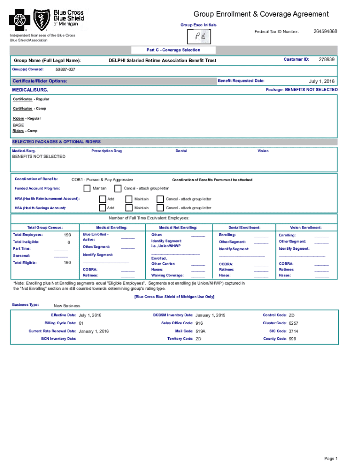The image size is (354, 471).
Task: Tick the HRA Add checkbox
Action: (x=103, y=199)
